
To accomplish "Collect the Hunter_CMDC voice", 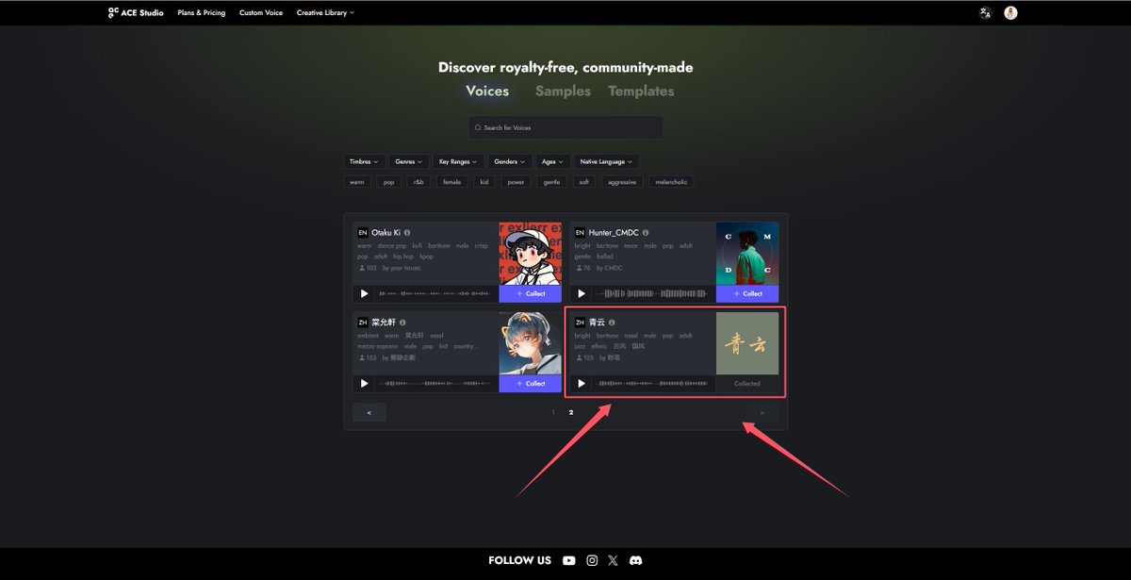I will [x=747, y=293].
